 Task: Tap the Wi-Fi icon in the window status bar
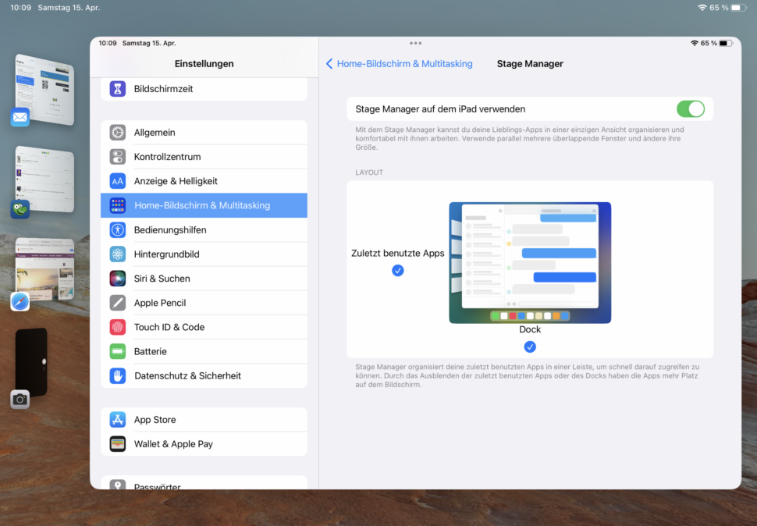click(x=695, y=43)
